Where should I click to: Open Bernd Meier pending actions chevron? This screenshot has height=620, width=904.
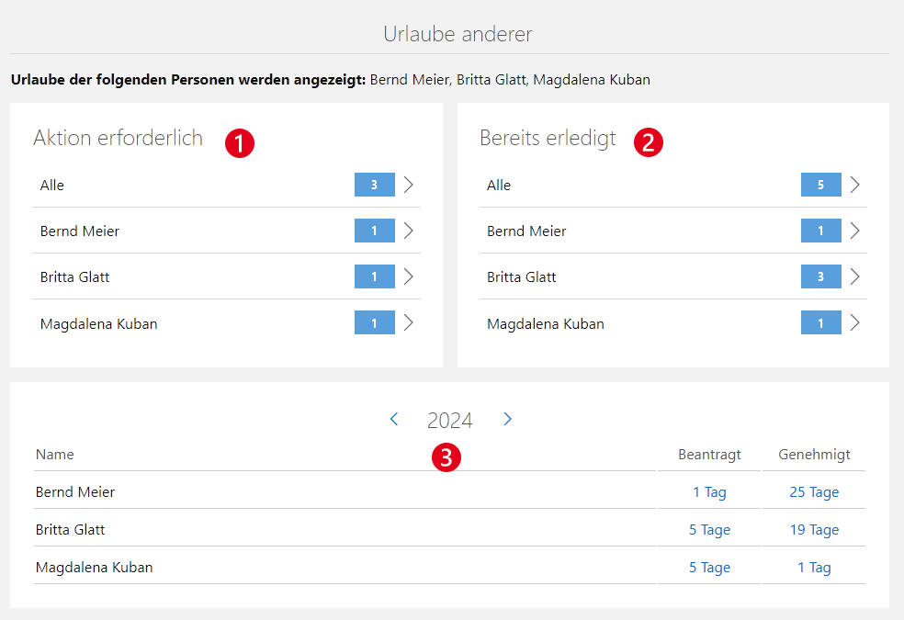tap(409, 231)
